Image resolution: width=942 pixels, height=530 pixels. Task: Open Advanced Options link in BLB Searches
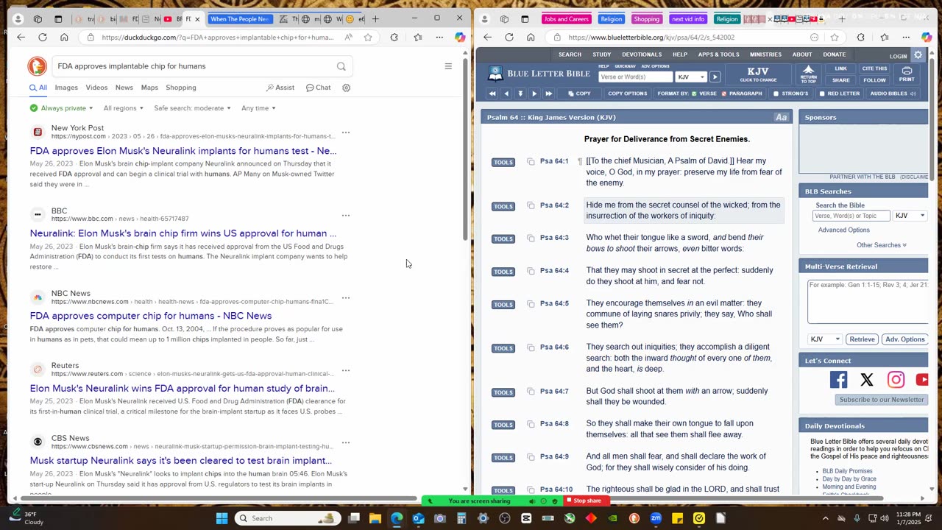pos(843,230)
